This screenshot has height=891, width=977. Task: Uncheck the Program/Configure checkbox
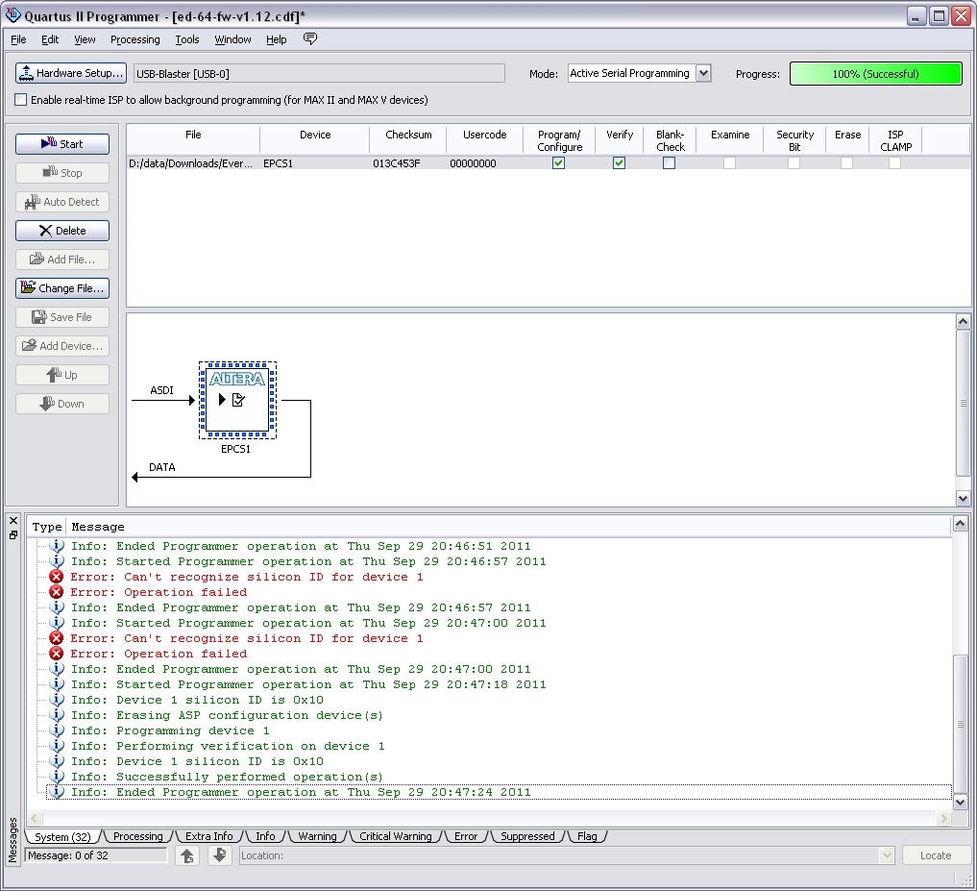point(559,163)
